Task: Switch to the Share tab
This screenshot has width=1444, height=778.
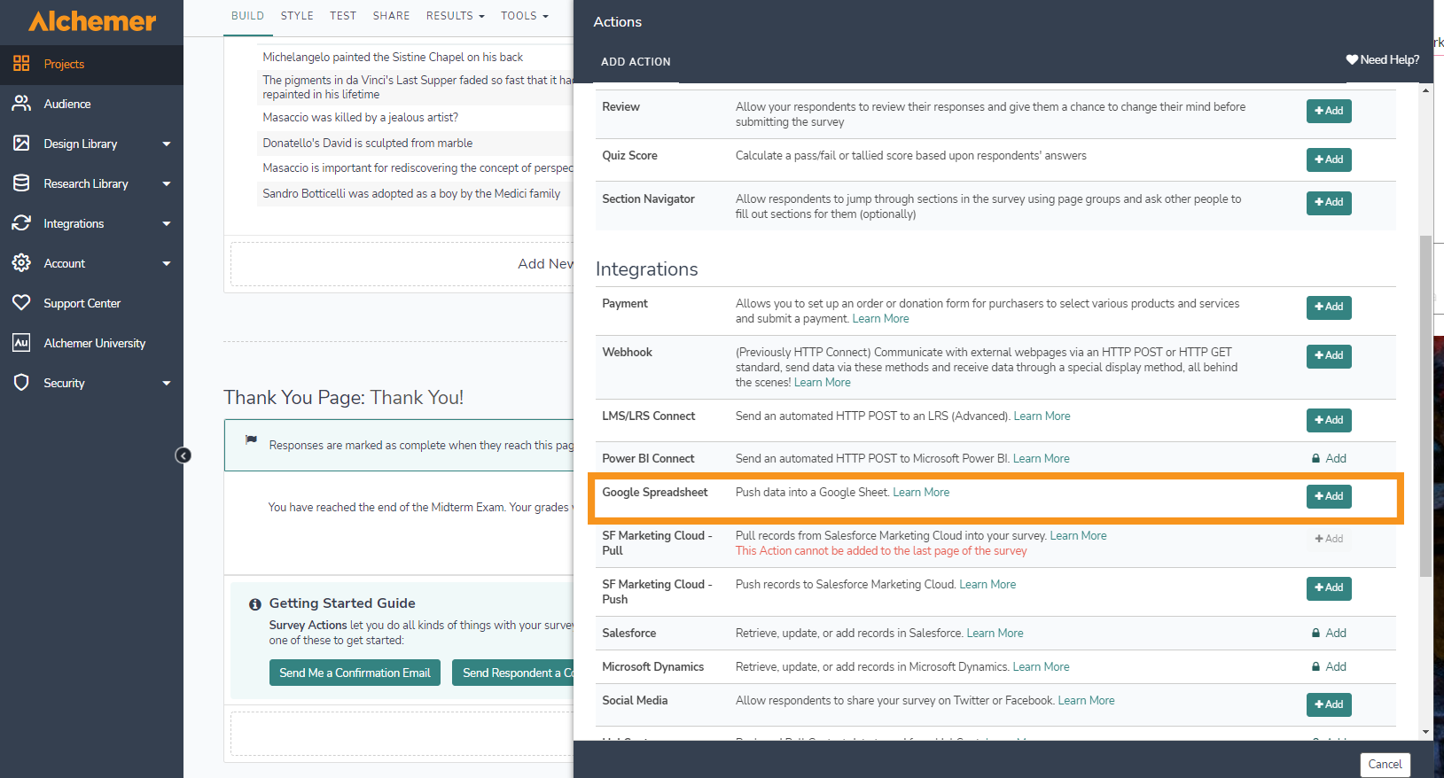Action: point(391,16)
